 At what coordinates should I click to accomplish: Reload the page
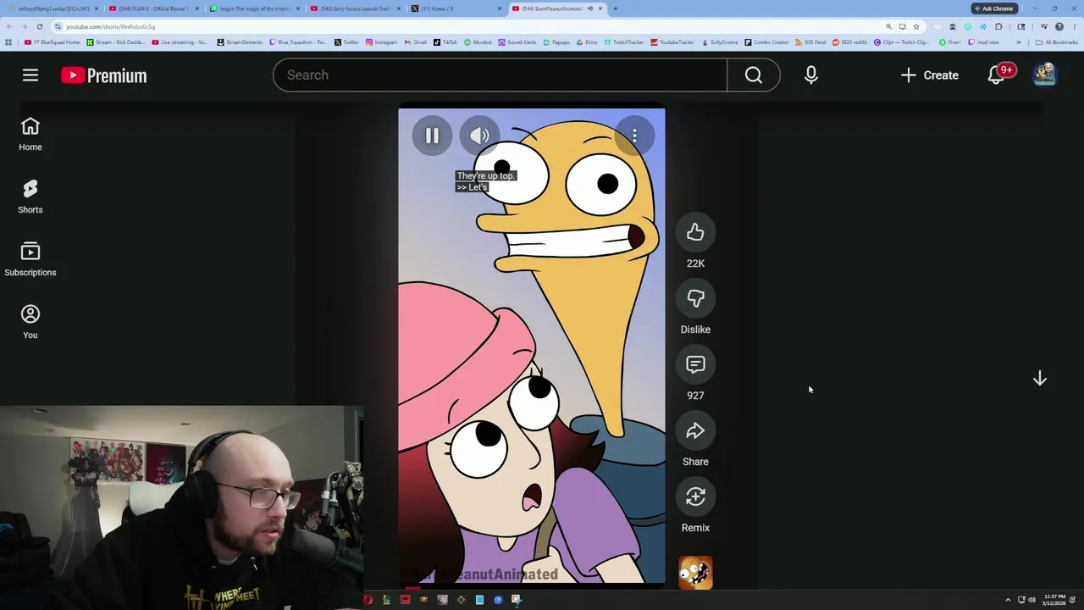[x=39, y=26]
